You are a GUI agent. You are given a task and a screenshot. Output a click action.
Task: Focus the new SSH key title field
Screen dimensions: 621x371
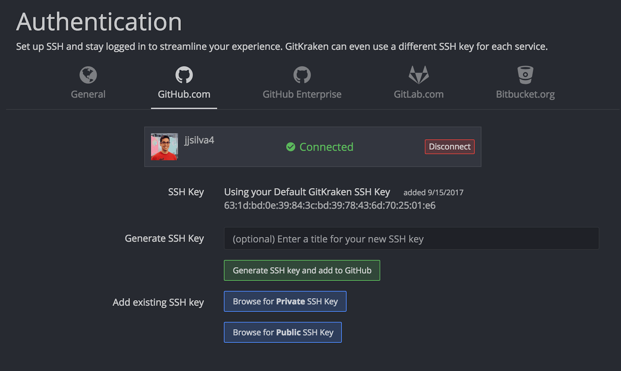411,239
